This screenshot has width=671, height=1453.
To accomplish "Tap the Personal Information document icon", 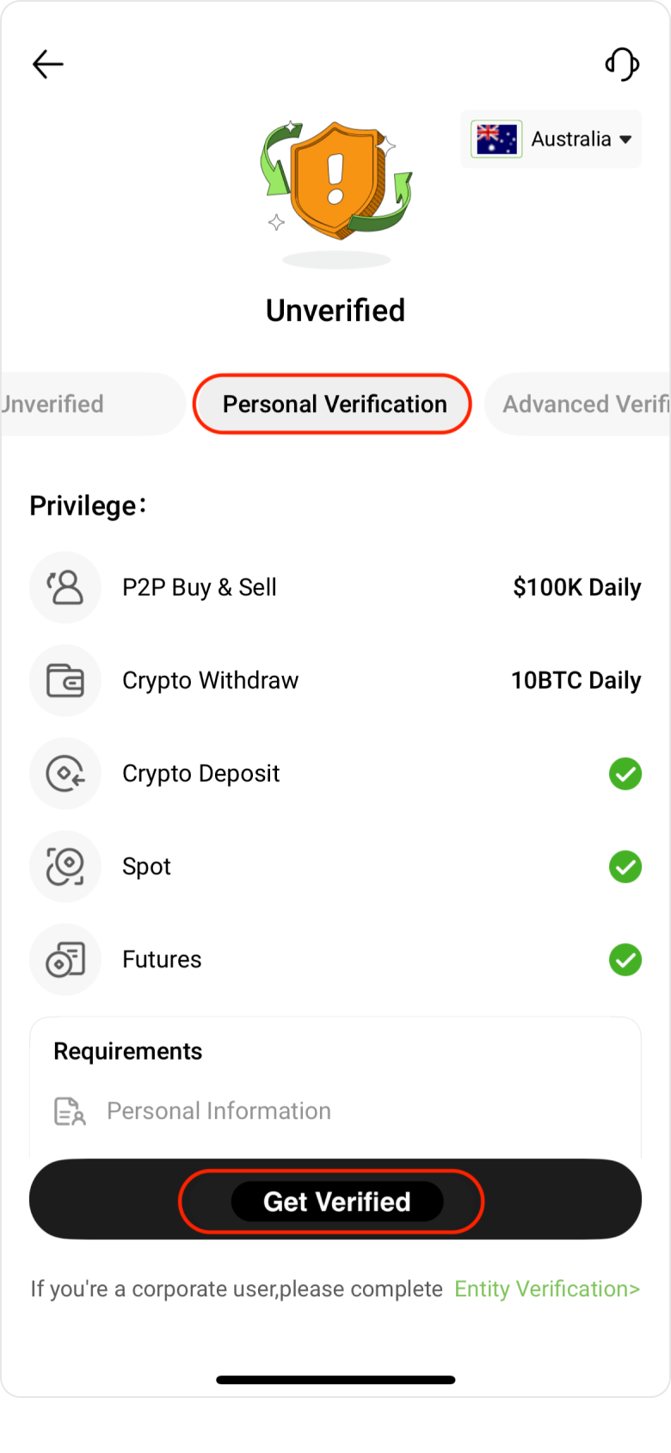I will pos(70,1111).
